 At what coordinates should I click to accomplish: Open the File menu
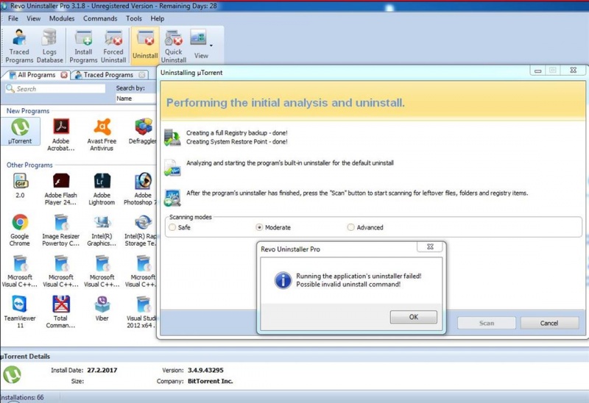13,18
